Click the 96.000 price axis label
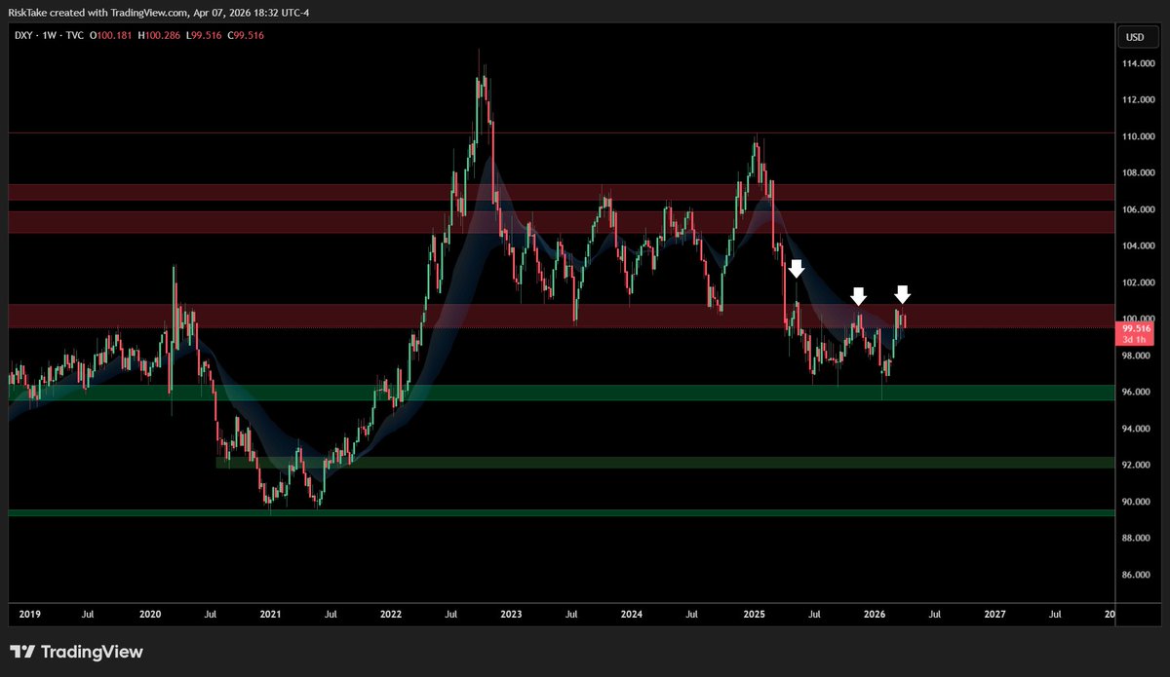Screen dimensions: 1170x677 click(1138, 392)
